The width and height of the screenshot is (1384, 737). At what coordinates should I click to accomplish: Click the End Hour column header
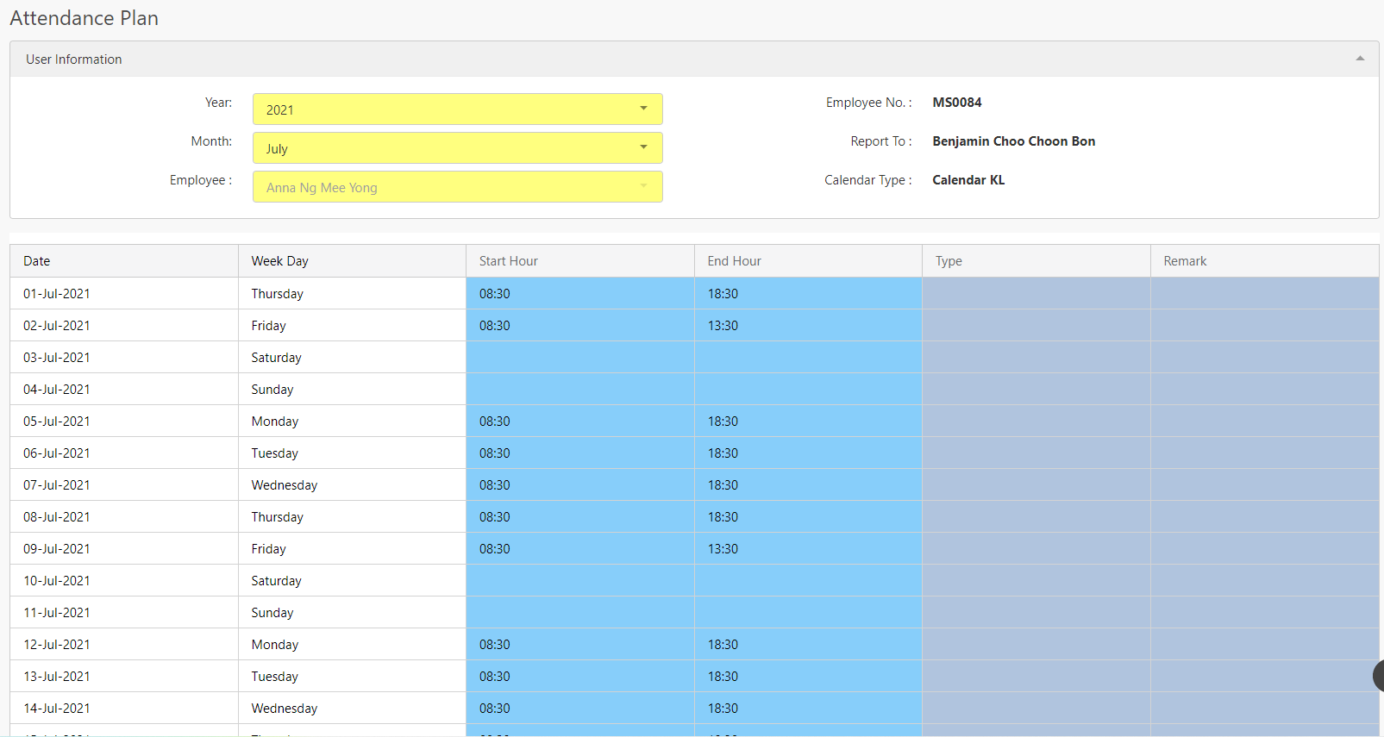[x=808, y=261]
